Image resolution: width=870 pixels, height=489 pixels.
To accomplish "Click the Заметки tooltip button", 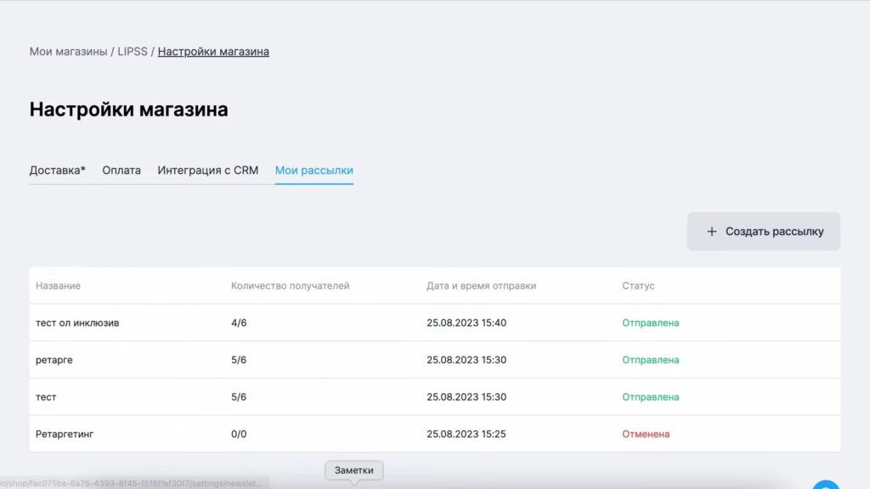I will pyautogui.click(x=354, y=470).
